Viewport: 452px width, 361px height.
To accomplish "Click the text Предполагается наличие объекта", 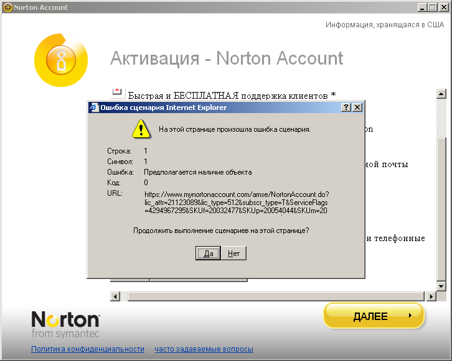I will coord(198,172).
